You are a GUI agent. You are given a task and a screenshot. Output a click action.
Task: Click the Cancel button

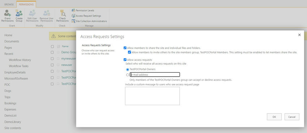coord(292,117)
